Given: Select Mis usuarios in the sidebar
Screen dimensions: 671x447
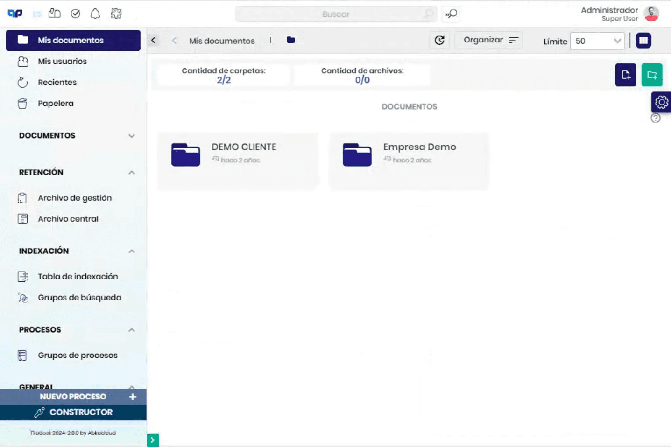Looking at the screenshot, I should click(x=62, y=61).
